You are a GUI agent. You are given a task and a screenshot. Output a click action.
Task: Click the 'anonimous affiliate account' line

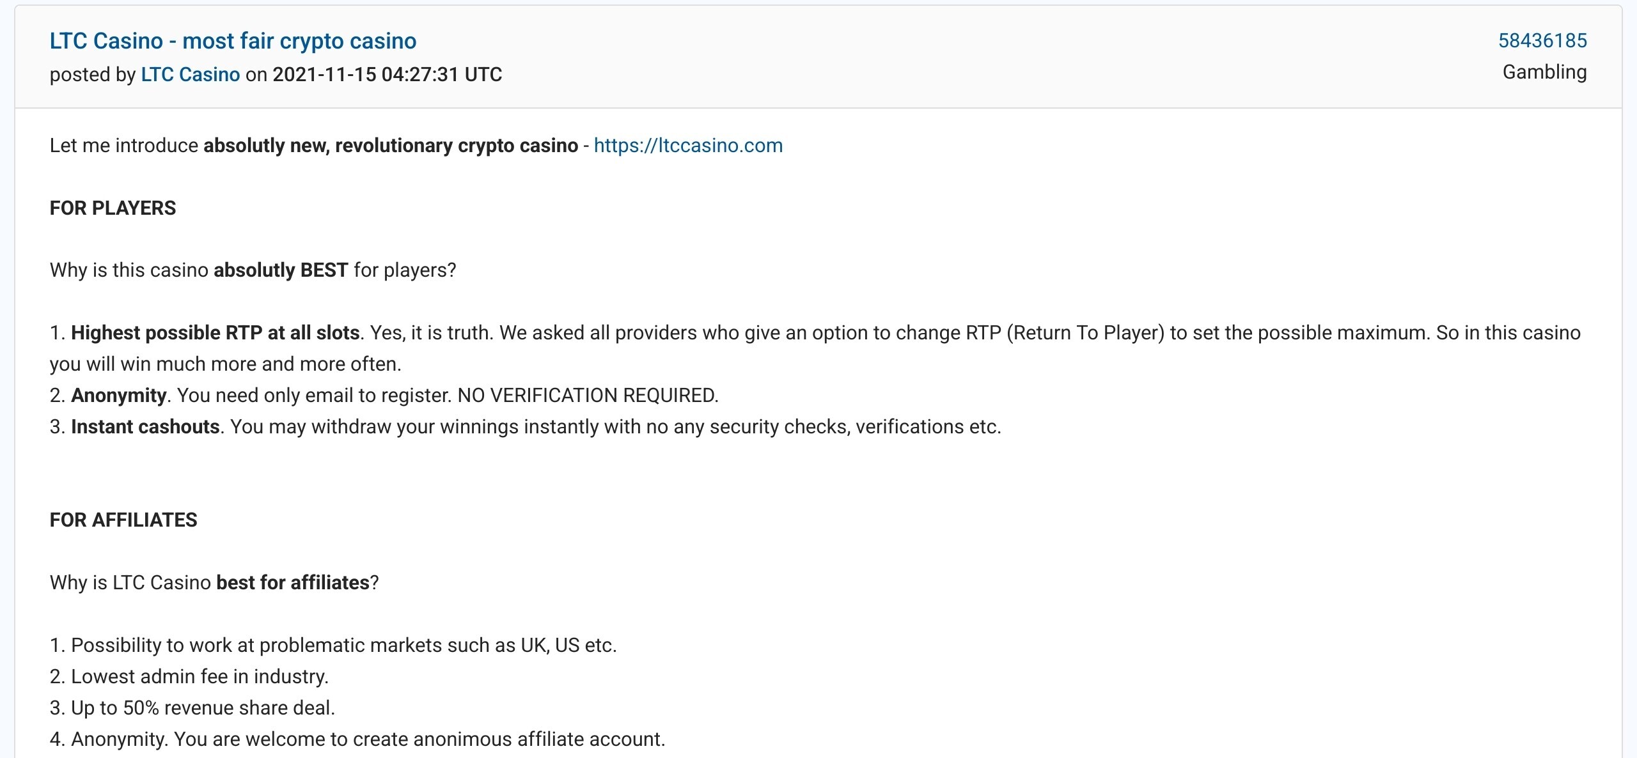point(357,739)
